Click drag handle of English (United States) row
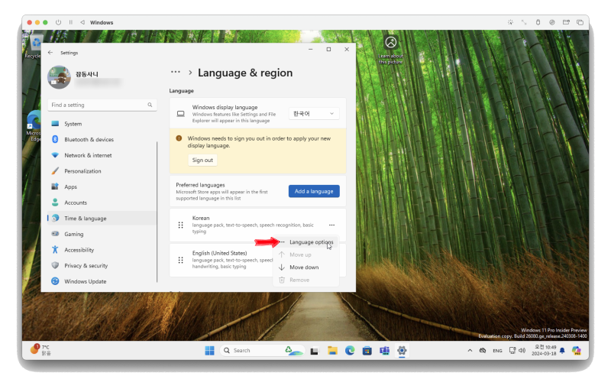 (180, 260)
